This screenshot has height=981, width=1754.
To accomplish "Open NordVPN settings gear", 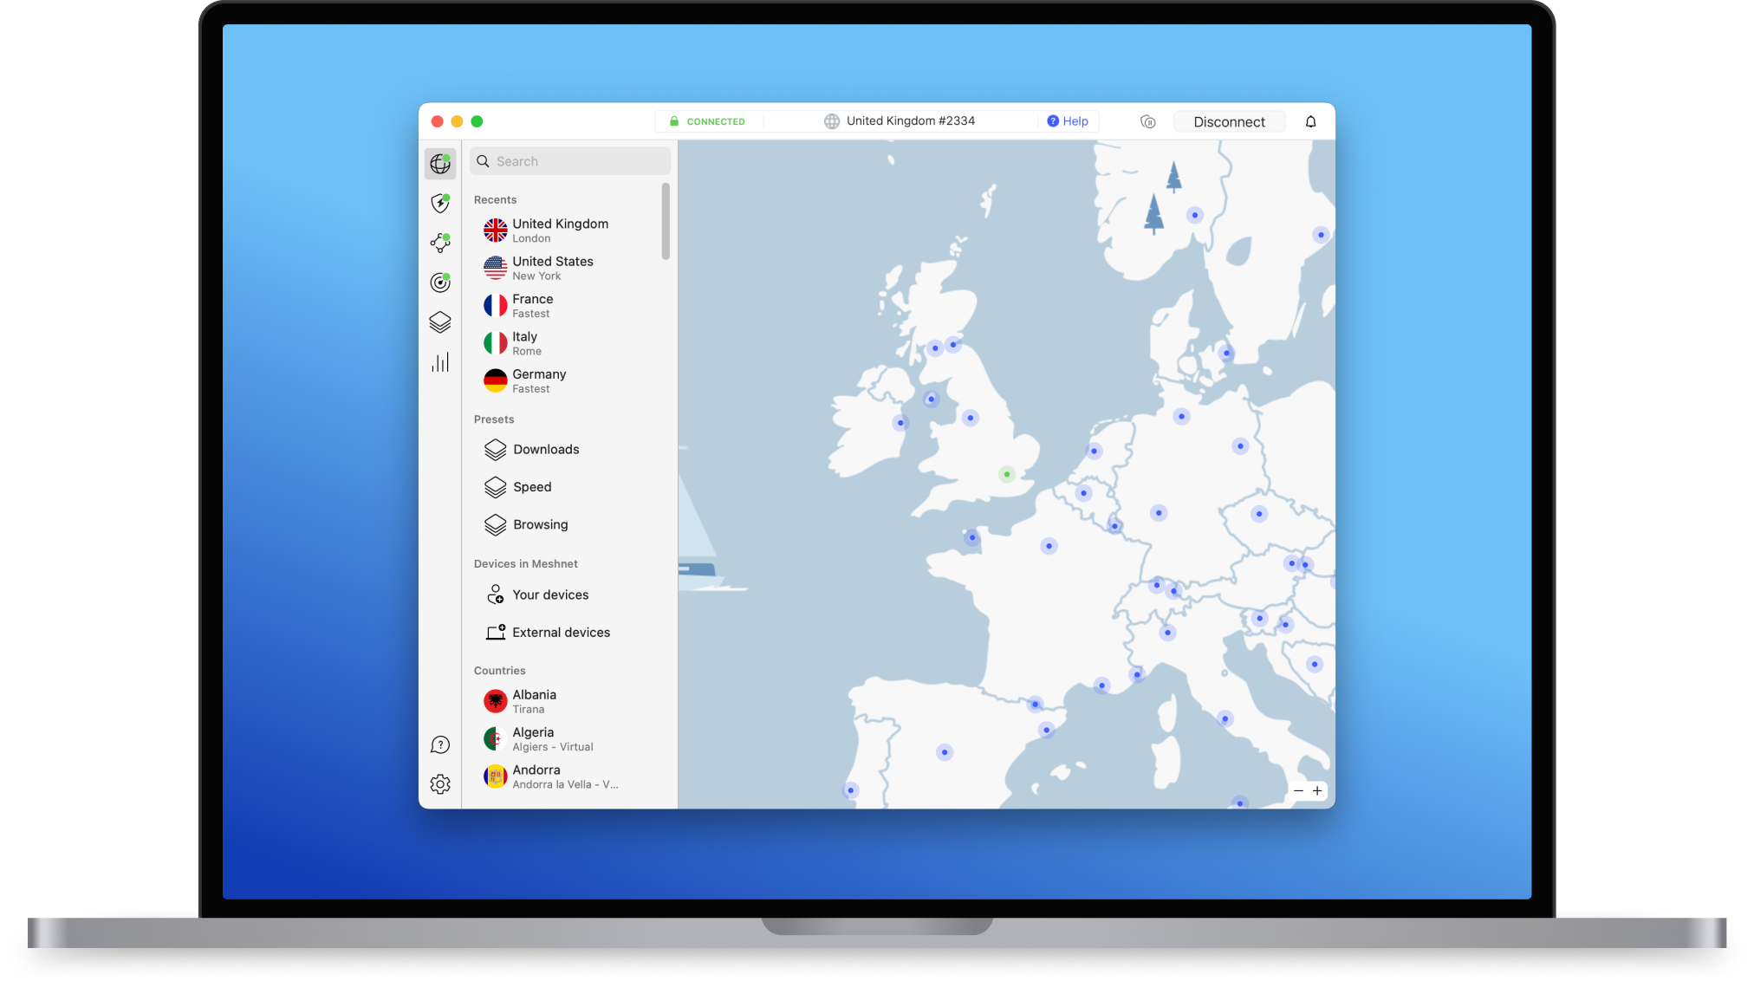I will point(440,783).
